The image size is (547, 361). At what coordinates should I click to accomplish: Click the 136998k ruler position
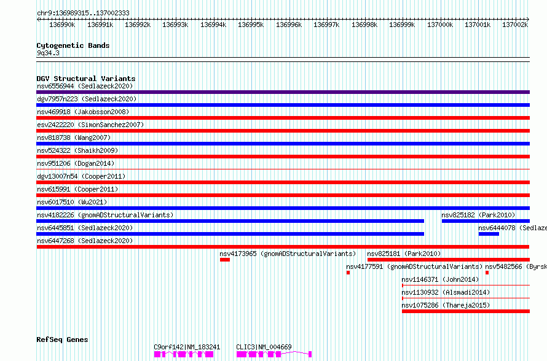click(x=364, y=25)
